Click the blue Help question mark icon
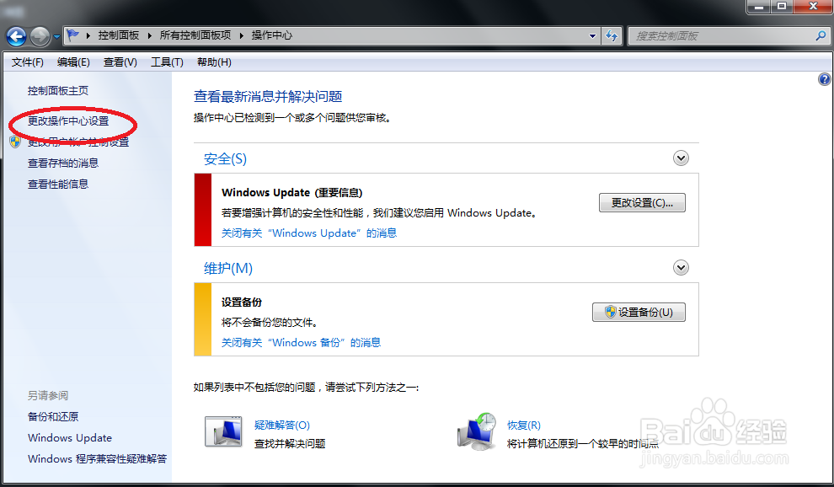 click(x=824, y=79)
